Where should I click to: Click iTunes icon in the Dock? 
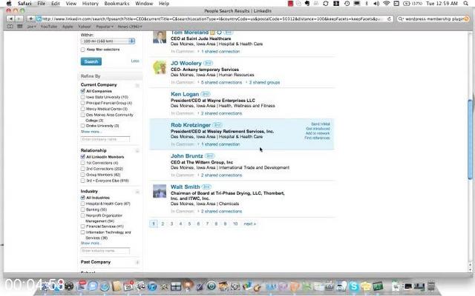(152, 286)
